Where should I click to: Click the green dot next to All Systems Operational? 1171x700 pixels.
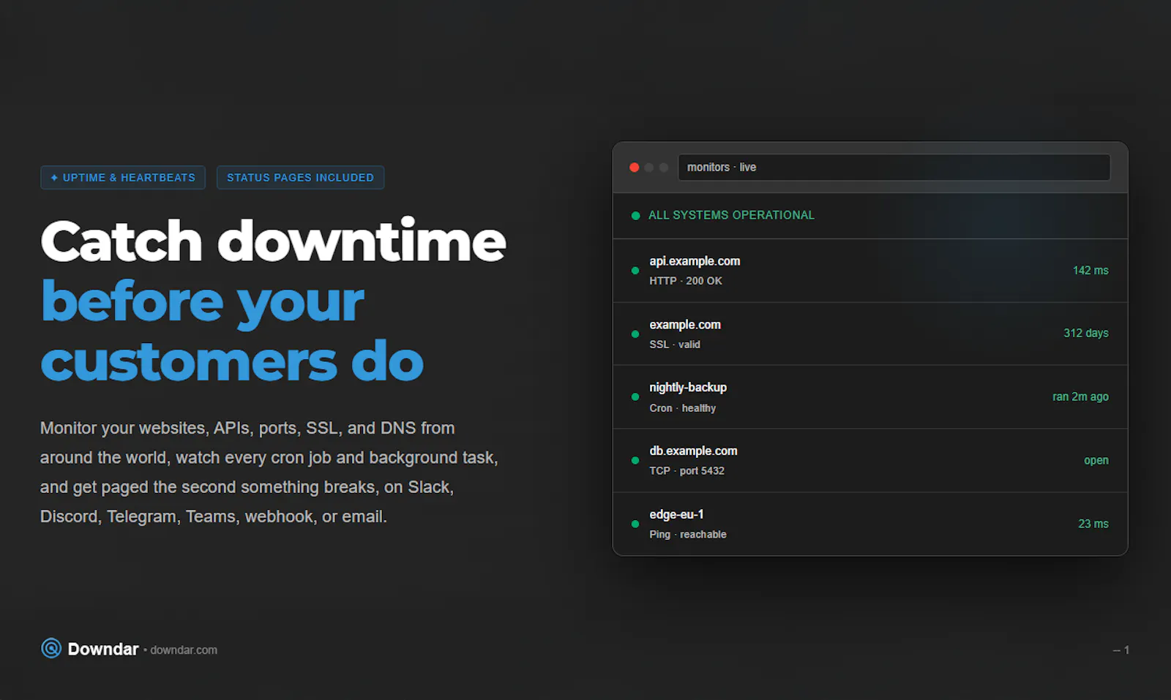pyautogui.click(x=635, y=216)
